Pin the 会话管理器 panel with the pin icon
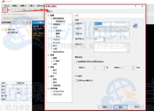Viewport: 154px width, 111px height. click(x=27, y=23)
